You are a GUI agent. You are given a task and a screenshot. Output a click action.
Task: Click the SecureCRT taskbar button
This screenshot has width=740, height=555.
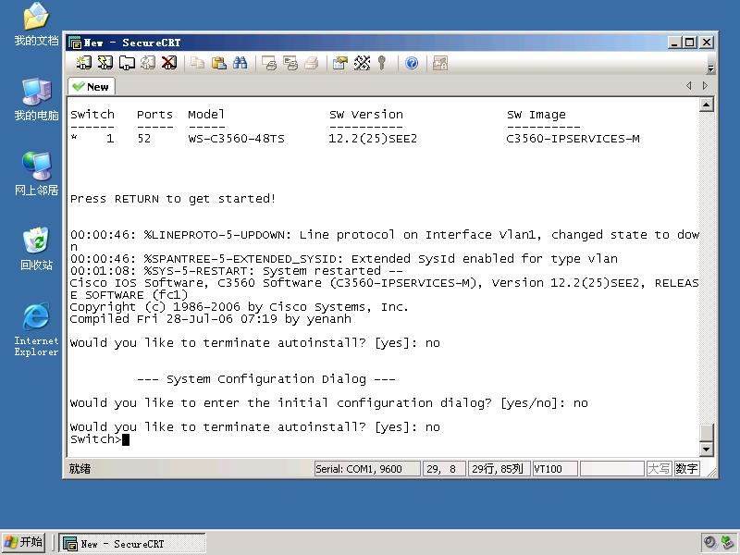pyautogui.click(x=132, y=543)
